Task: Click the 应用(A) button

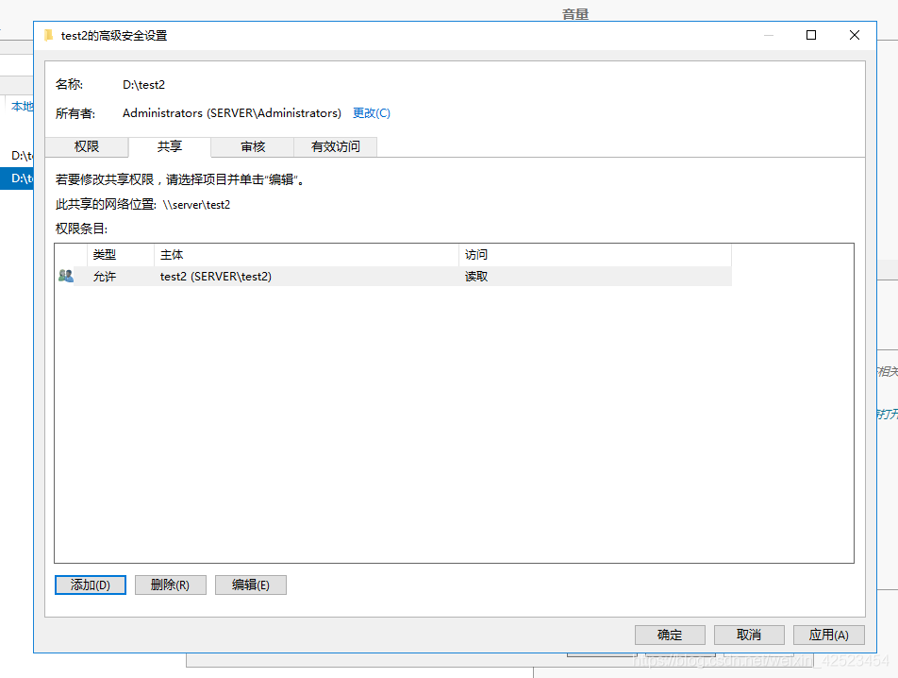Action: (x=828, y=635)
